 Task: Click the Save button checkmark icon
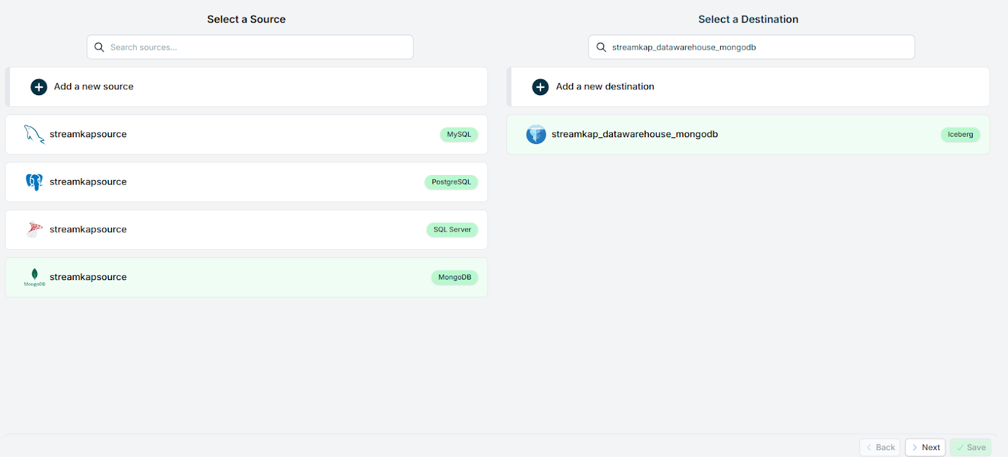pyautogui.click(x=960, y=448)
